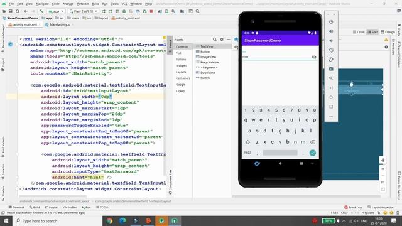Select Switch in the Palette list
This screenshot has height=226, width=402.
tap(203, 78)
